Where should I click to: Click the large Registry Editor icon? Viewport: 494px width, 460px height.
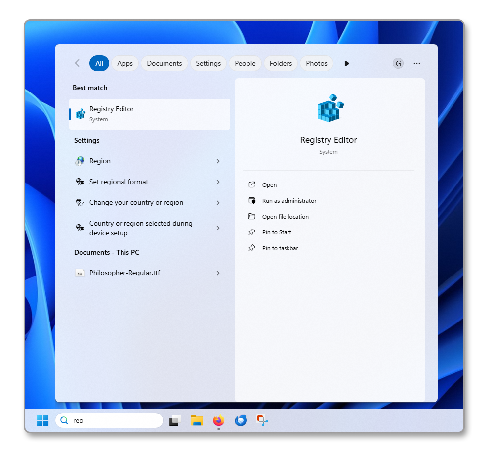point(329,108)
